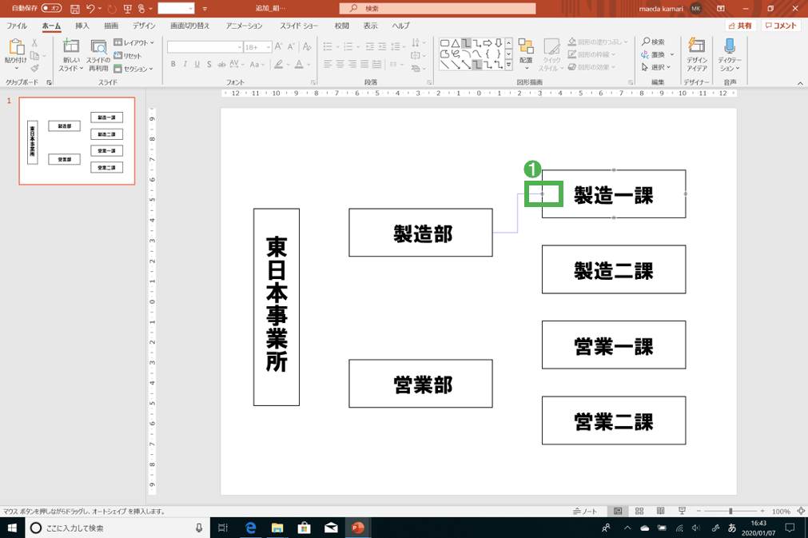Open the アニメーション tab
Viewport: 808px width, 538px height.
pyautogui.click(x=245, y=26)
